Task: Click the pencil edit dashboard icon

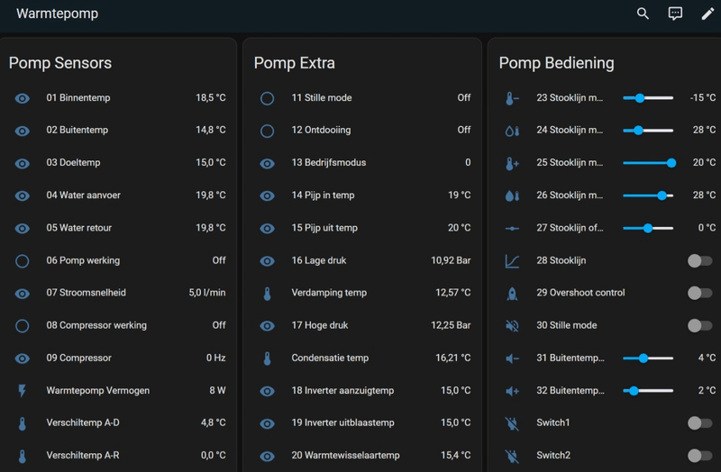Action: pyautogui.click(x=707, y=14)
